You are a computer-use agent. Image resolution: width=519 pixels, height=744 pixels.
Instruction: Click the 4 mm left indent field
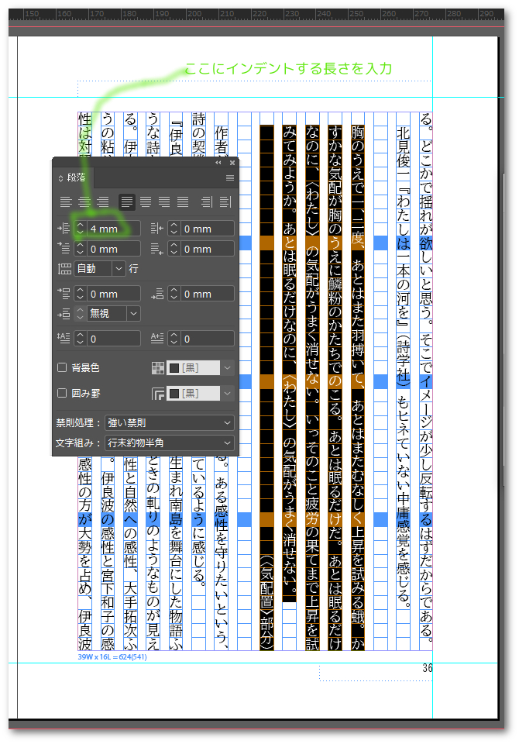click(113, 229)
